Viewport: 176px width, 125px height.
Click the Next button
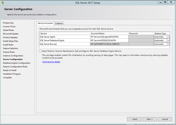150,119
